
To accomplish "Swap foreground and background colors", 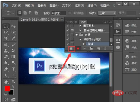I will (x=13, y=87).
